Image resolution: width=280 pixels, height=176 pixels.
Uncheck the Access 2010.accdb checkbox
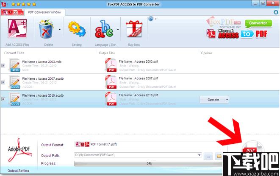pos(3,99)
